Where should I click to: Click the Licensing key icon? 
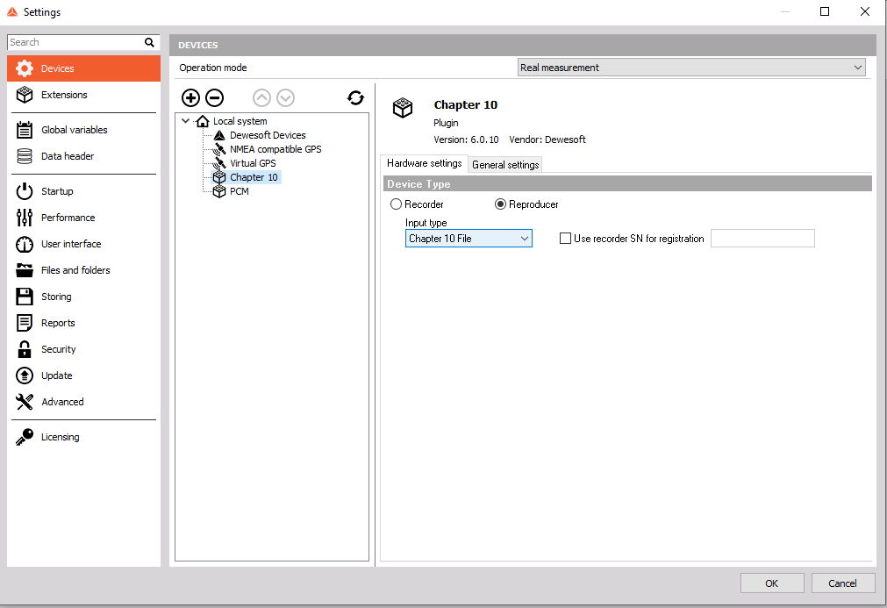25,437
